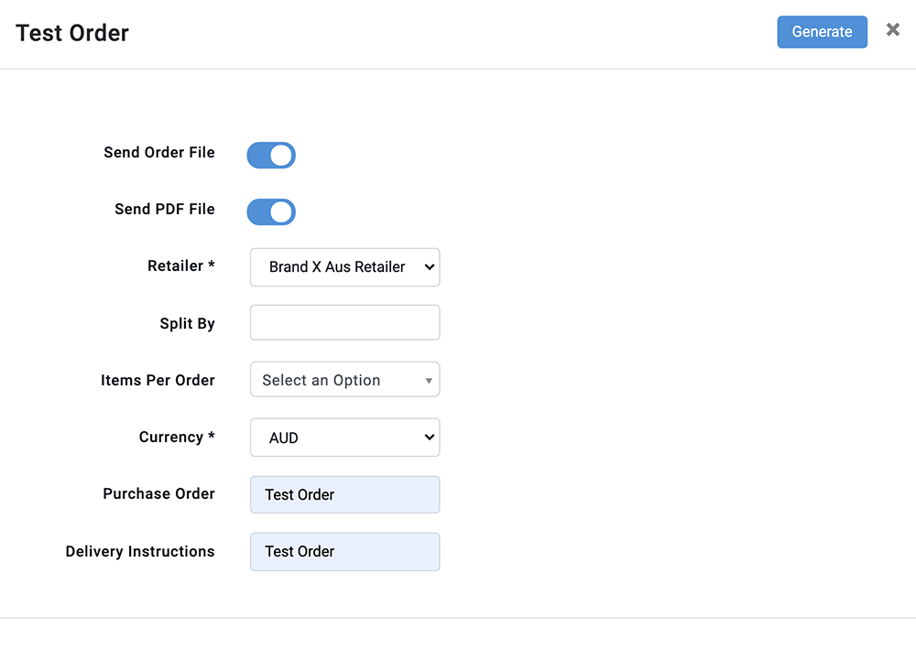916x649 pixels.
Task: Toggle the Send PDF File switch
Action: [x=271, y=211]
